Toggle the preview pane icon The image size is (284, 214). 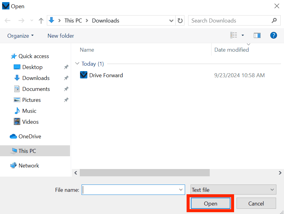257,35
